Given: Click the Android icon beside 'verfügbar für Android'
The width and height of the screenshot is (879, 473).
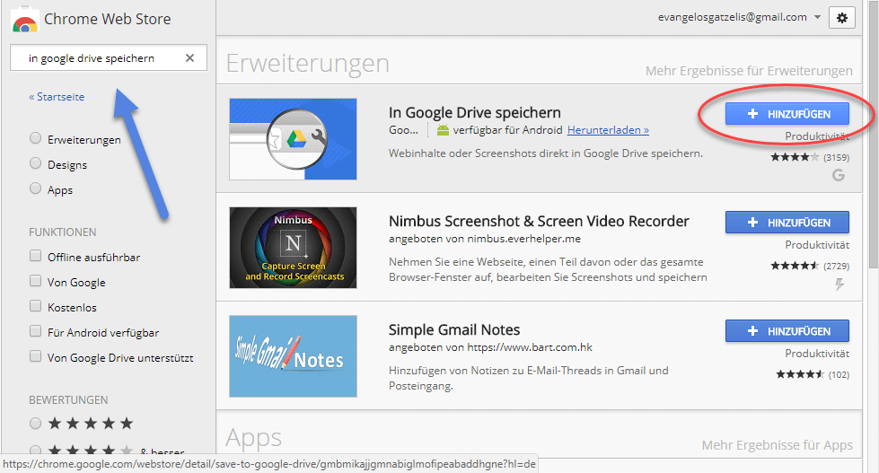Looking at the screenshot, I should [443, 131].
